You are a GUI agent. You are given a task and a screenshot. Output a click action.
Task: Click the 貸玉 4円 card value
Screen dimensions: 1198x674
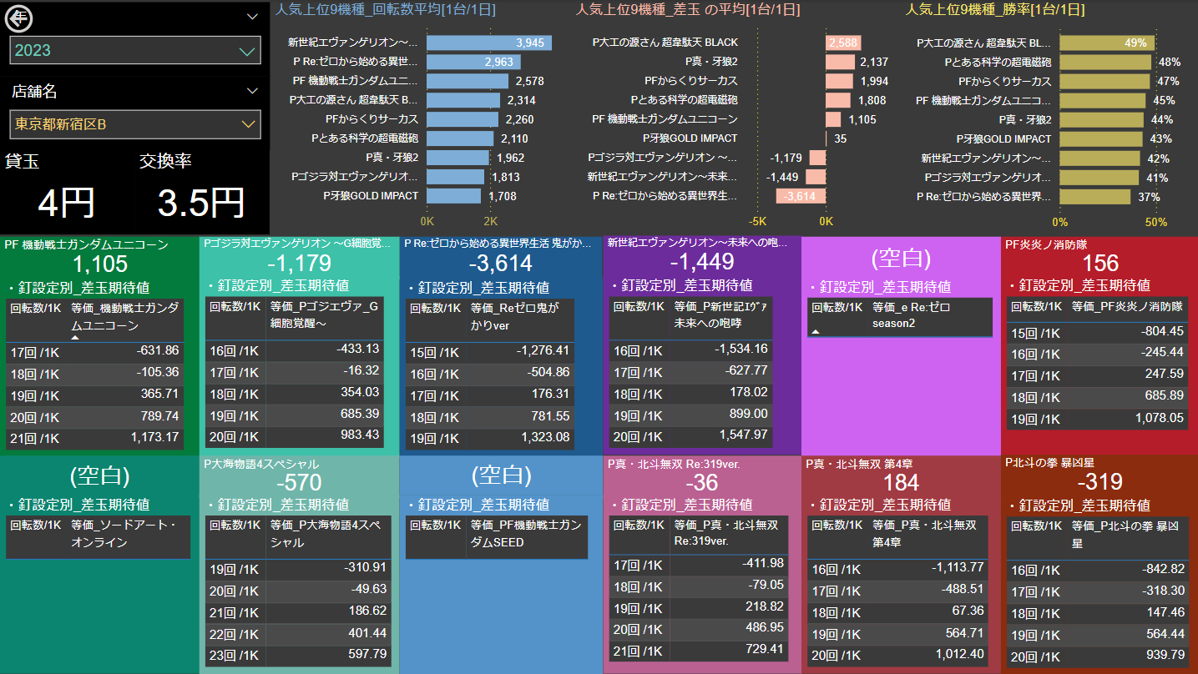[66, 203]
